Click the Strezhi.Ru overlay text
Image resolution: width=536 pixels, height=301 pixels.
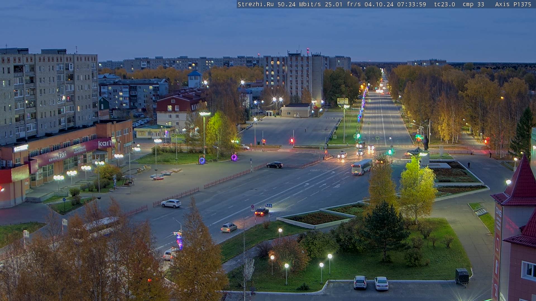256,4
